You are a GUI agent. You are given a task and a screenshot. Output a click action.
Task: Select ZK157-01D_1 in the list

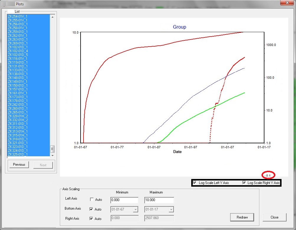[29, 89]
